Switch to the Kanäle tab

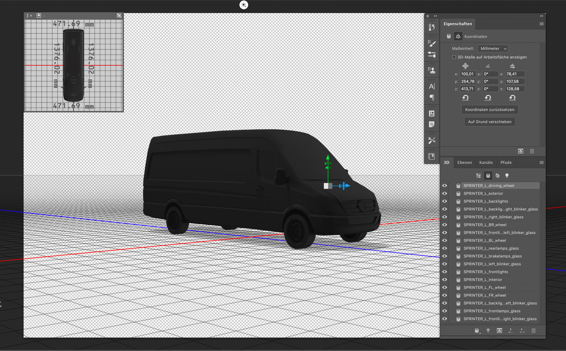[x=486, y=163]
